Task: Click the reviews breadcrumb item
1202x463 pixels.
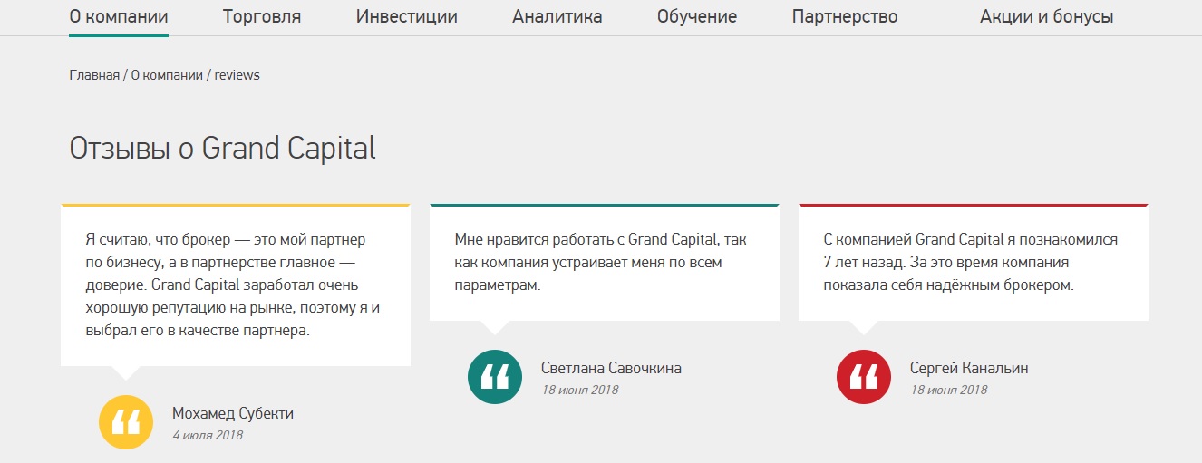Action: [237, 75]
